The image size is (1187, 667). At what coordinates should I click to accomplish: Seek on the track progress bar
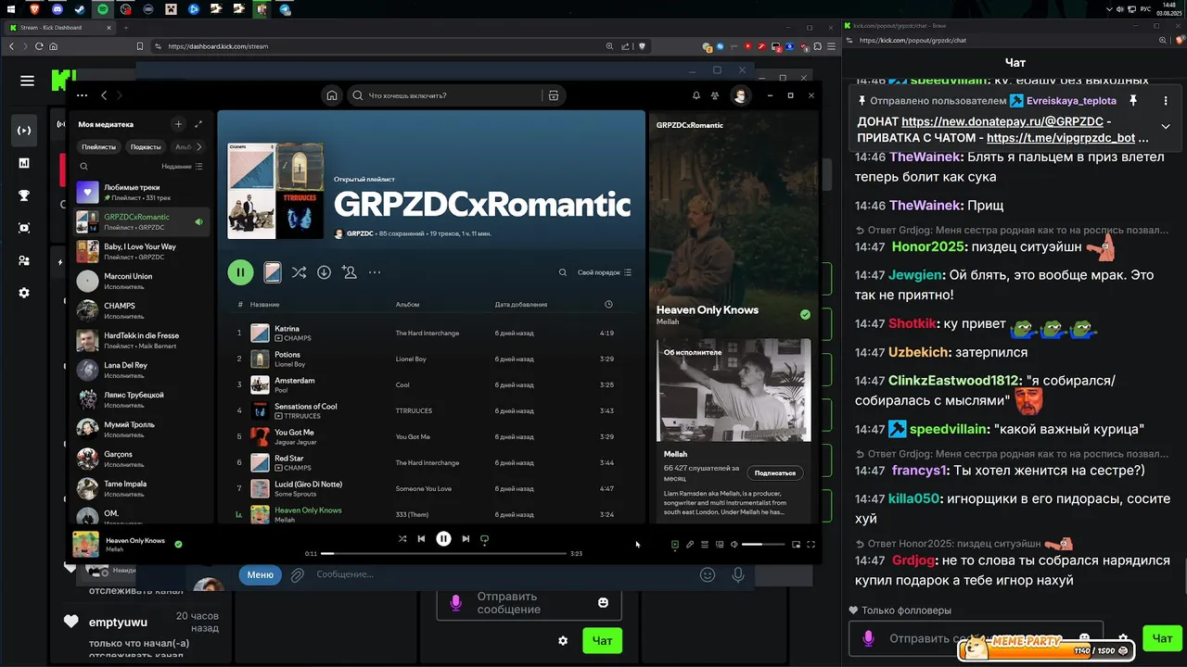[443, 554]
